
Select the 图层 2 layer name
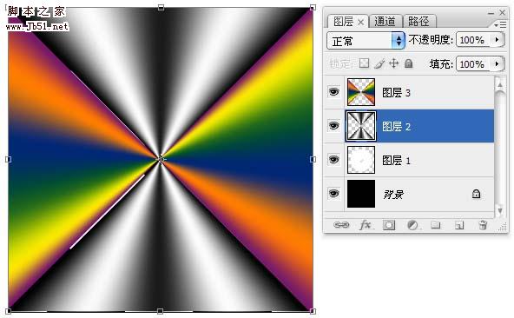pyautogui.click(x=396, y=126)
